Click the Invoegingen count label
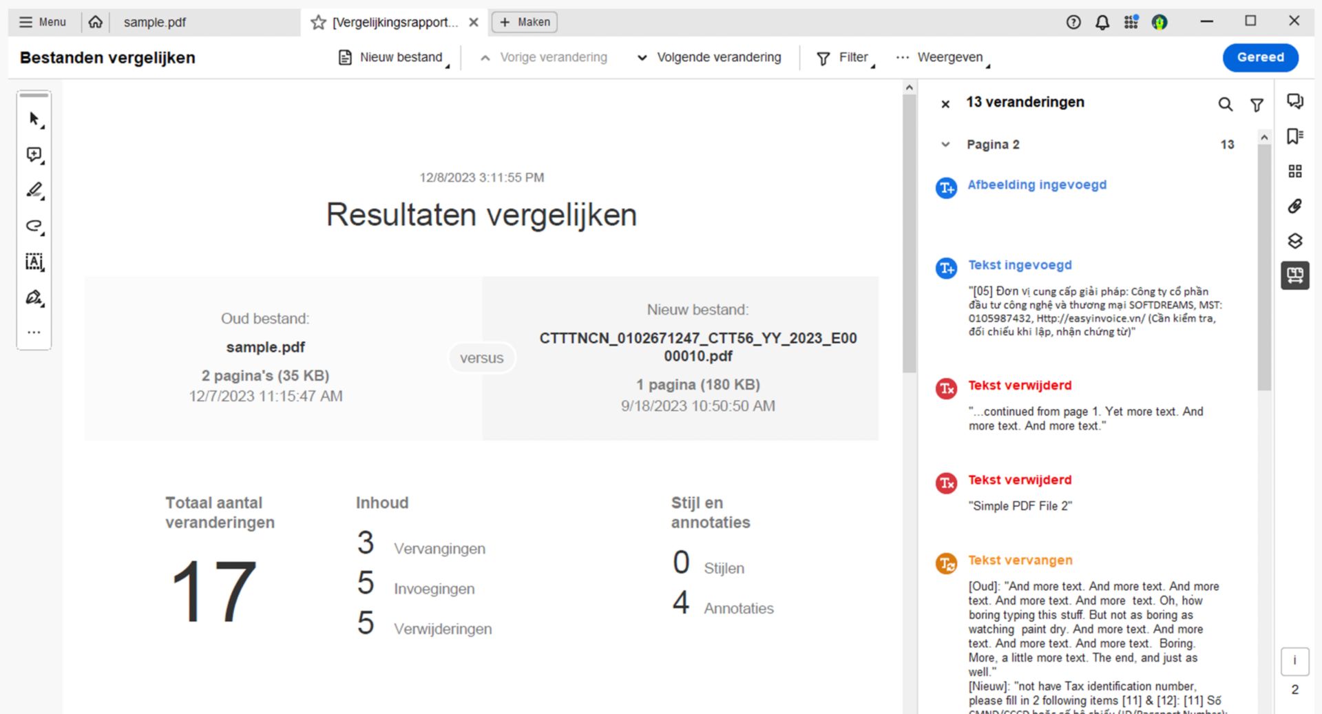Image resolution: width=1322 pixels, height=714 pixels. tap(434, 589)
